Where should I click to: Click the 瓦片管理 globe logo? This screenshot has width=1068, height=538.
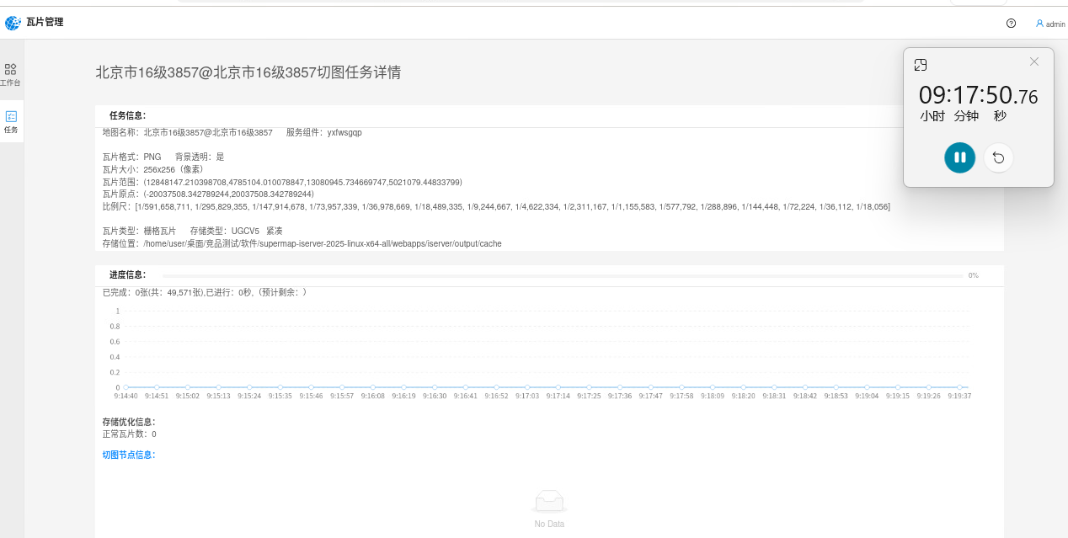coord(13,23)
